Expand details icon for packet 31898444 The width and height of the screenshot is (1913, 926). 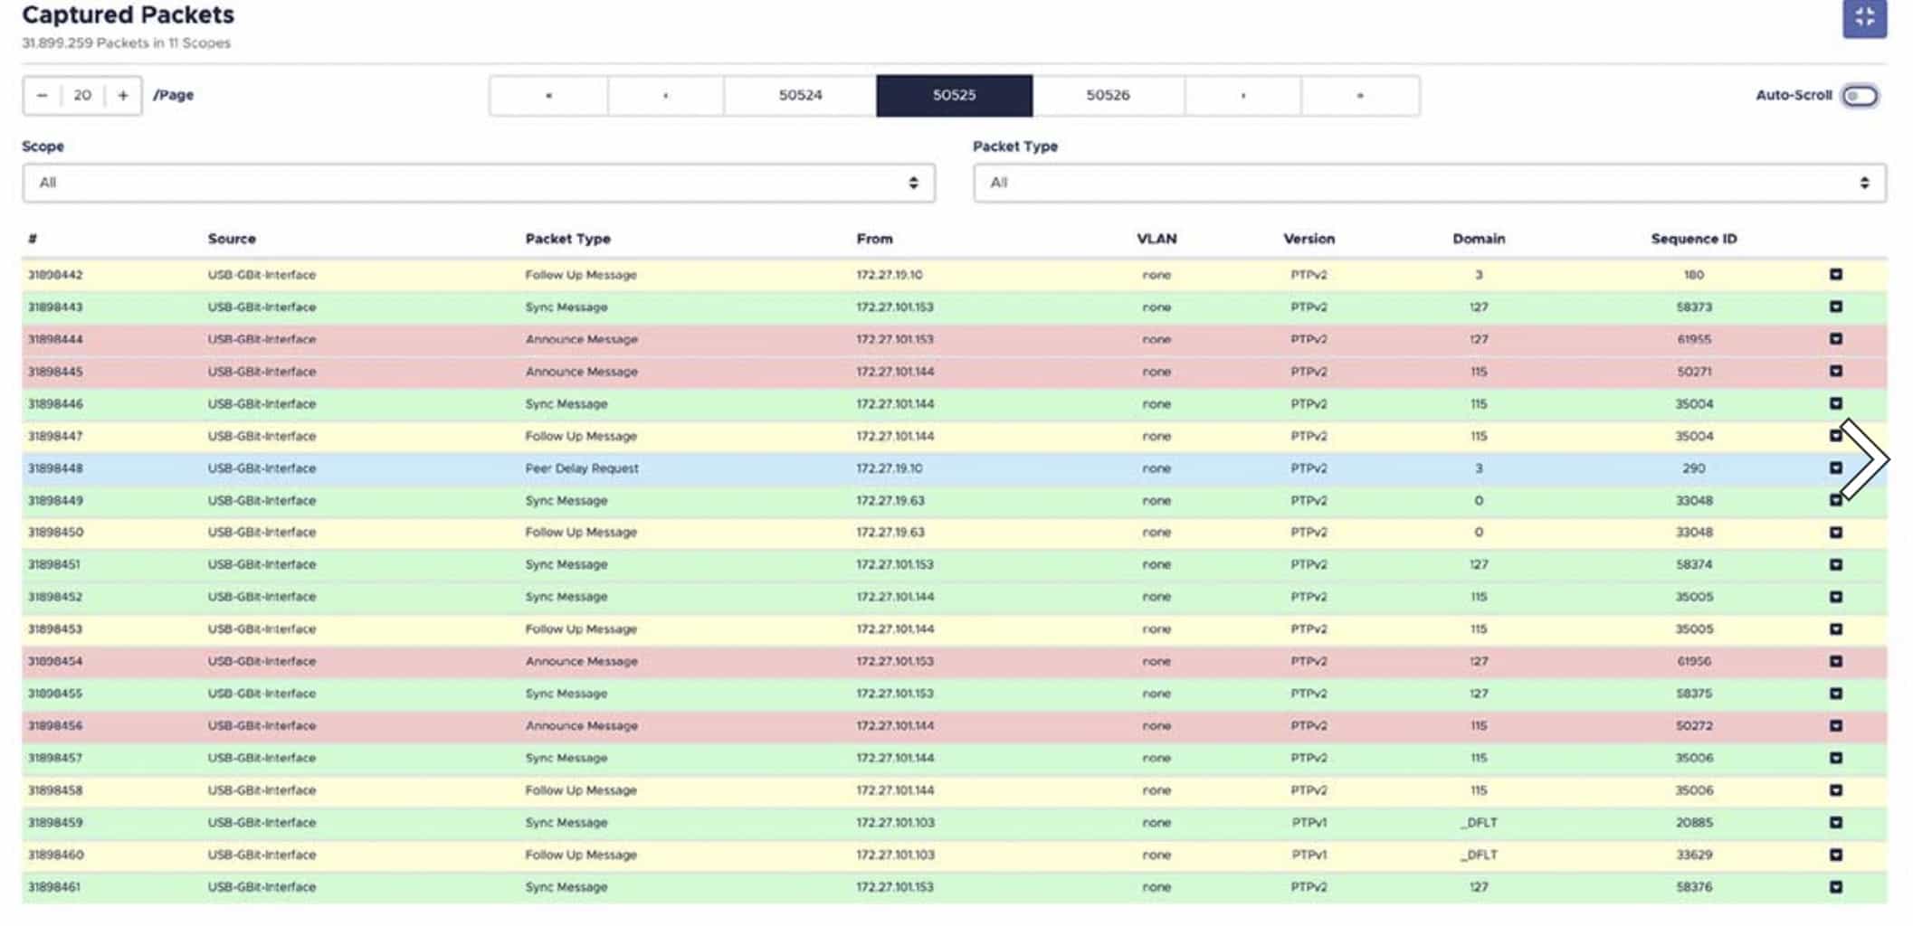1835,339
